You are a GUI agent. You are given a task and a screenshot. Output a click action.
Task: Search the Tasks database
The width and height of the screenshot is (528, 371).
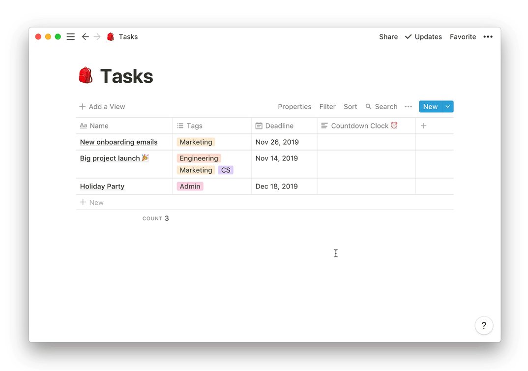click(381, 106)
